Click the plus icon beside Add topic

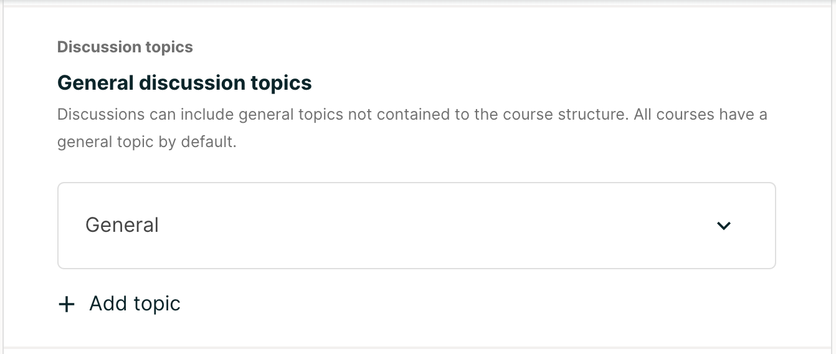click(66, 304)
